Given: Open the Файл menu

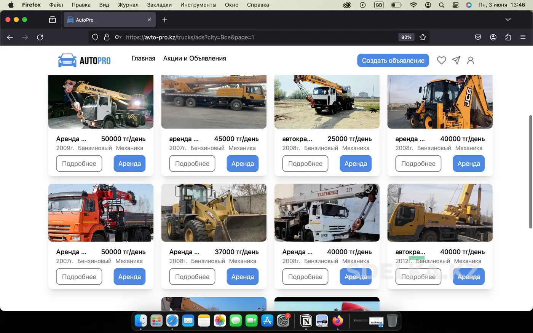Looking at the screenshot, I should (x=56, y=5).
